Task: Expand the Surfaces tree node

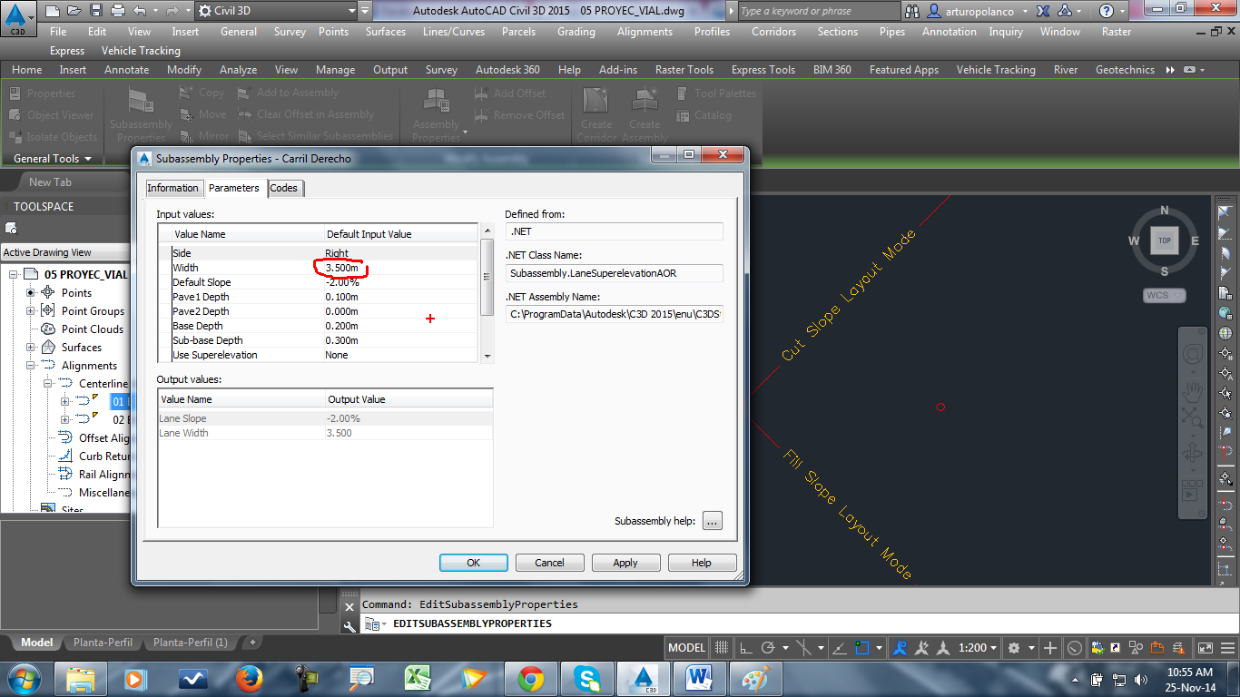Action: [30, 348]
